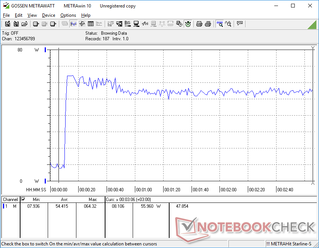Click the METRAHit Starline-S status entry
The image size is (319, 248).
289,244
